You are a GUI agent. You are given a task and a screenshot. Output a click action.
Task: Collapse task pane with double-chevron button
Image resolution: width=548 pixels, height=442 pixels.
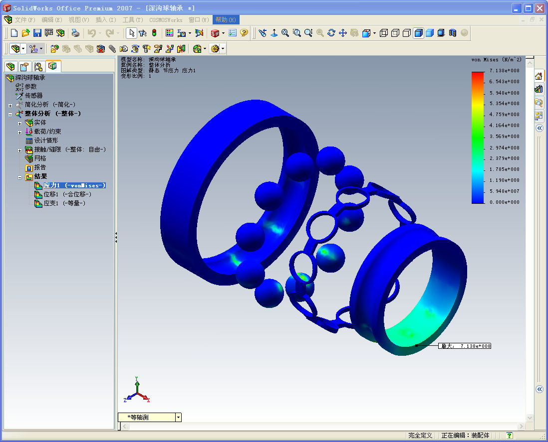[x=539, y=128]
